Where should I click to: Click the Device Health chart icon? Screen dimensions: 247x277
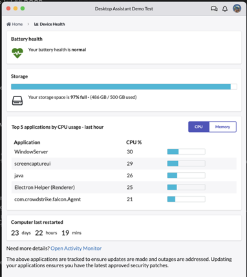[36, 24]
